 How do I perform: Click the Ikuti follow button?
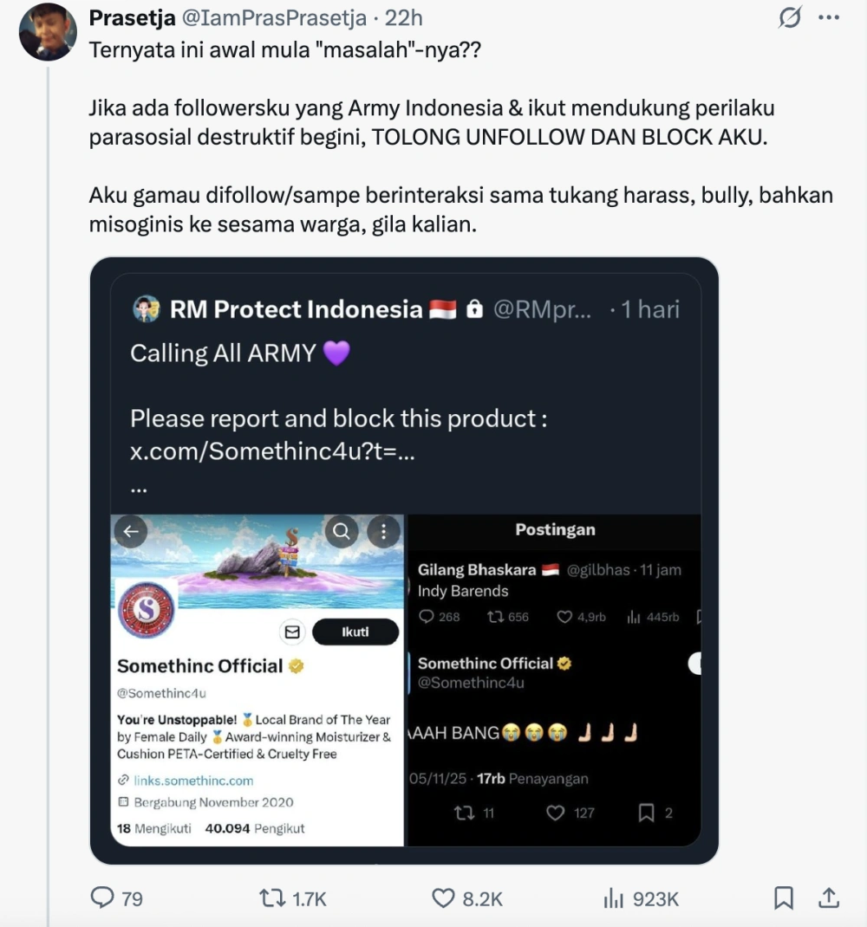point(355,632)
